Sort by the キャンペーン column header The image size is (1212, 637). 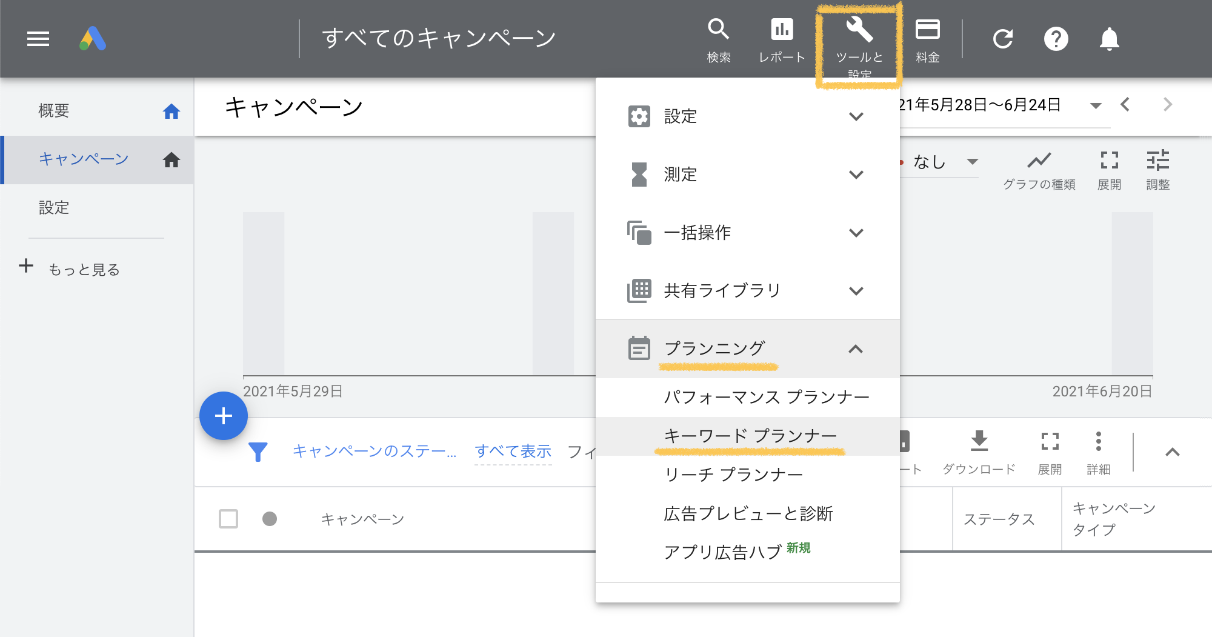[x=362, y=519]
